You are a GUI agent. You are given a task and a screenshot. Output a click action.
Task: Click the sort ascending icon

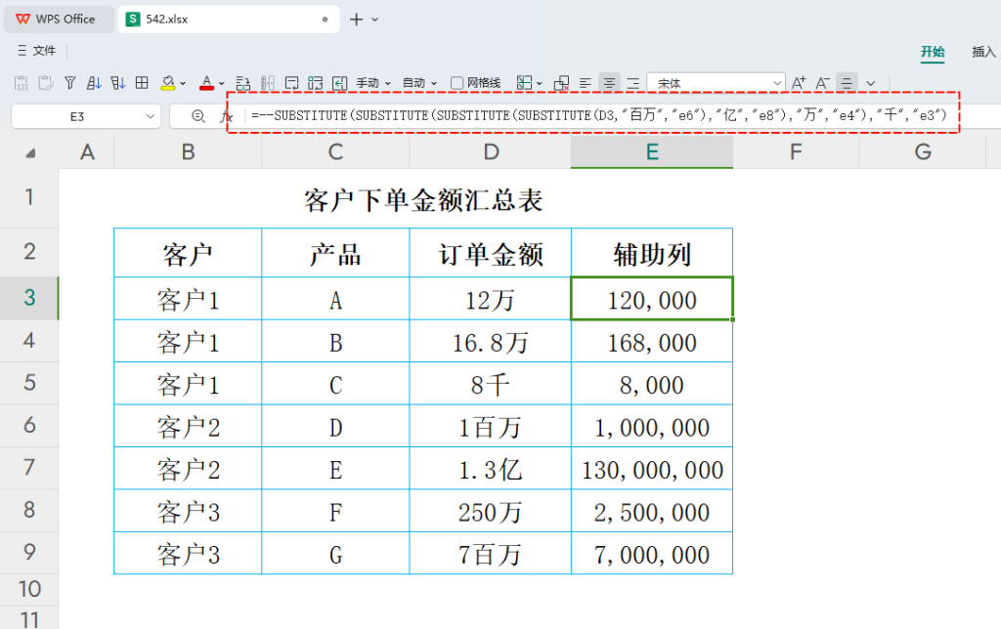[94, 83]
